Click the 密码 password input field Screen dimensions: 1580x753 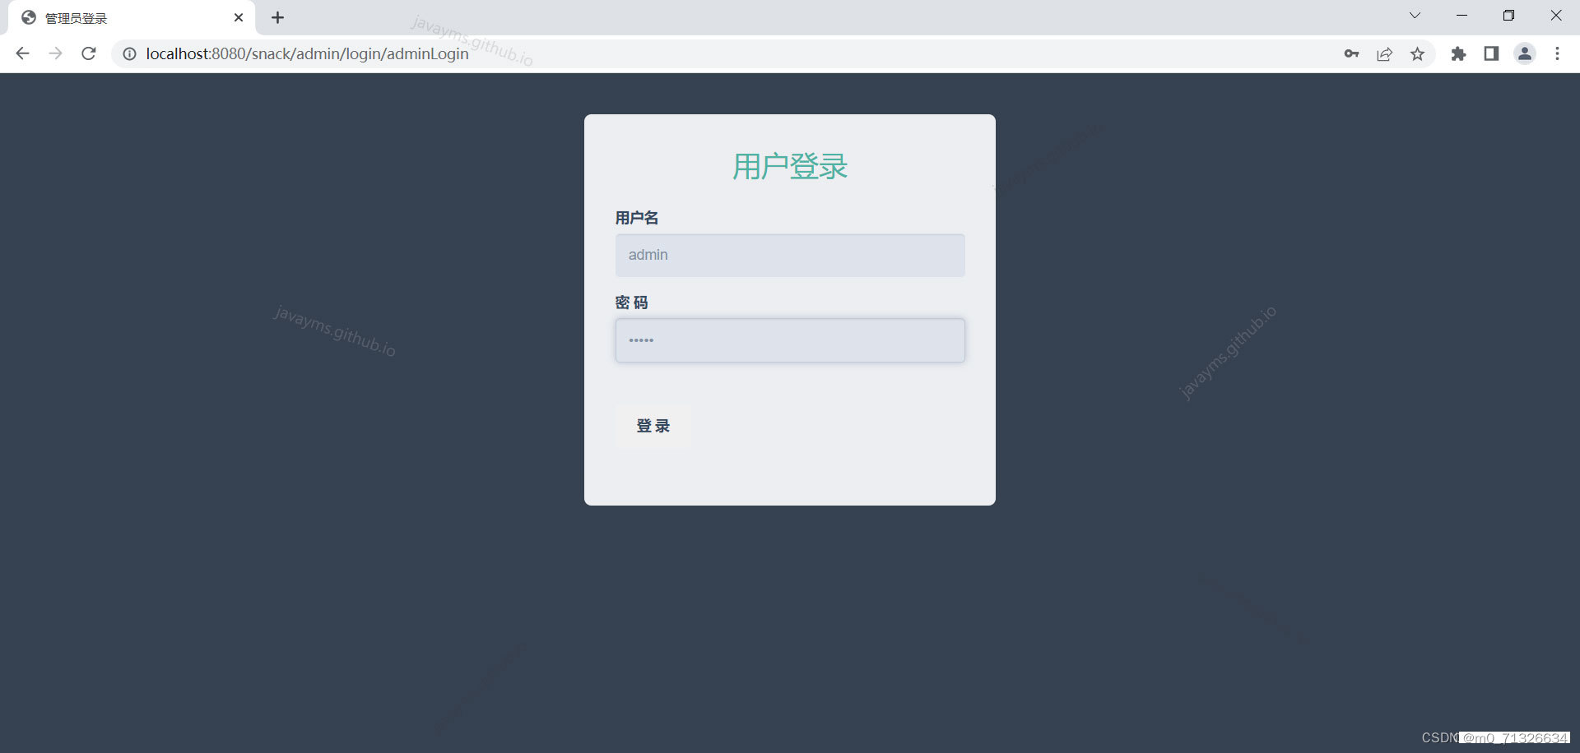pos(789,340)
